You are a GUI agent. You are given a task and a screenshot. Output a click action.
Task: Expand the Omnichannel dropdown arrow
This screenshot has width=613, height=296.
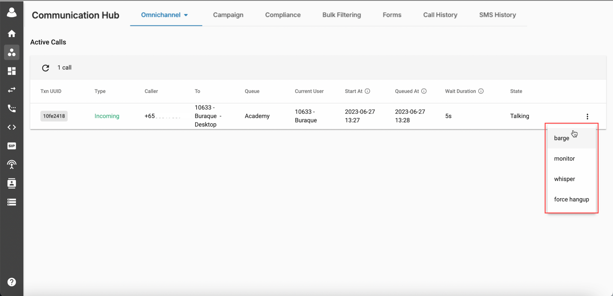[186, 15]
